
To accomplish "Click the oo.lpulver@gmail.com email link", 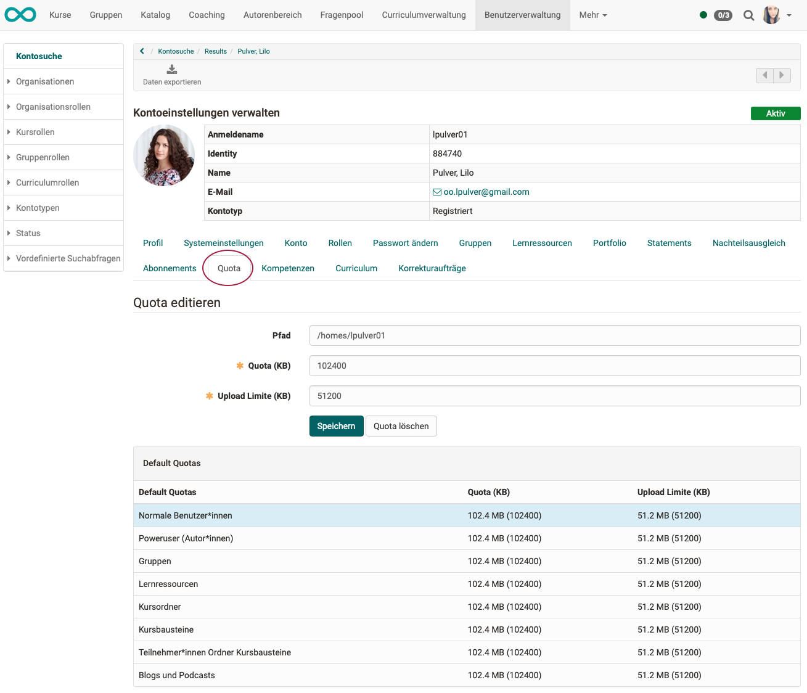I will tap(486, 192).
